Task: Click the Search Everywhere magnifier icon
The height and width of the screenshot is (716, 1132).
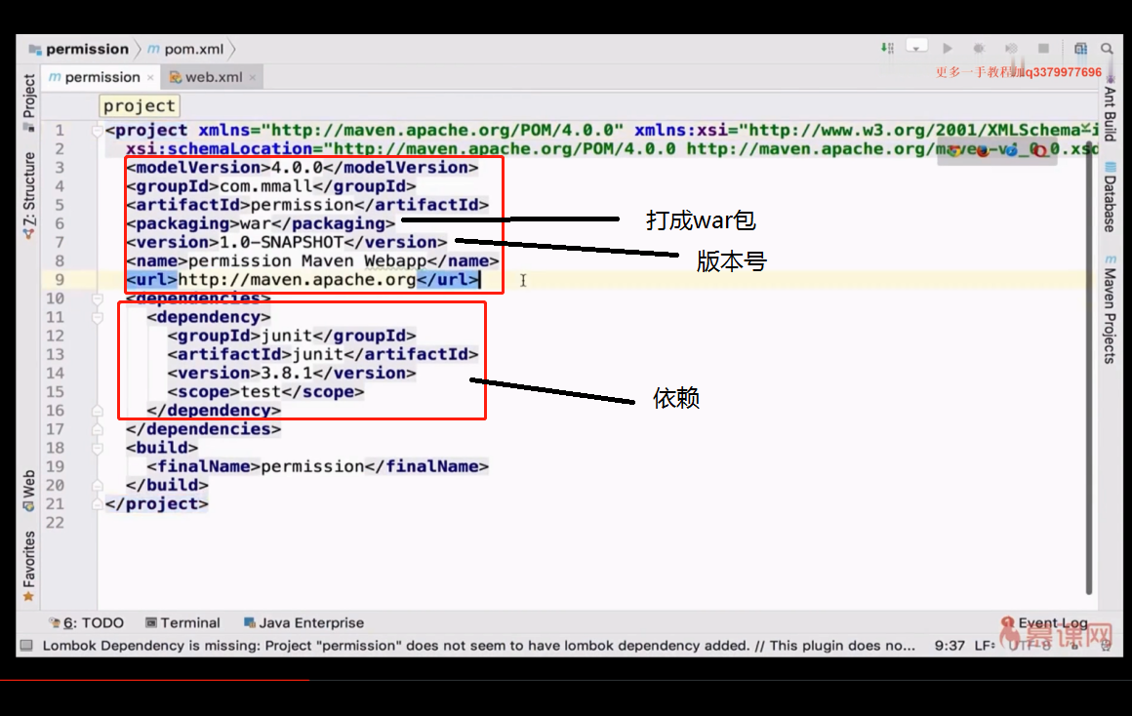Action: [x=1107, y=49]
